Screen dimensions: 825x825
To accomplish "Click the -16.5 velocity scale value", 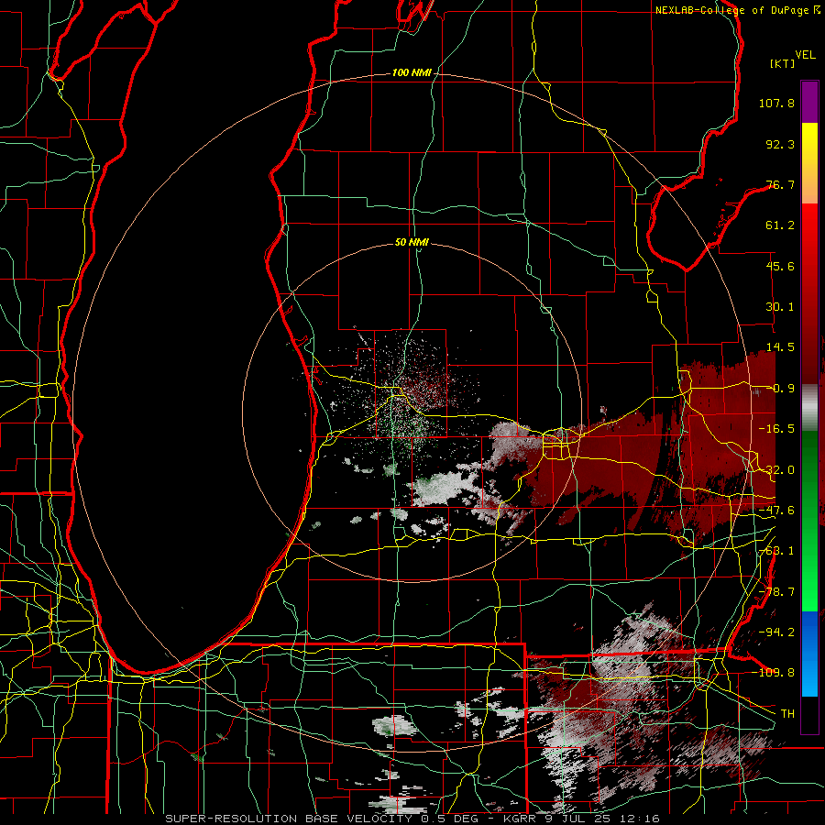I will [x=776, y=429].
